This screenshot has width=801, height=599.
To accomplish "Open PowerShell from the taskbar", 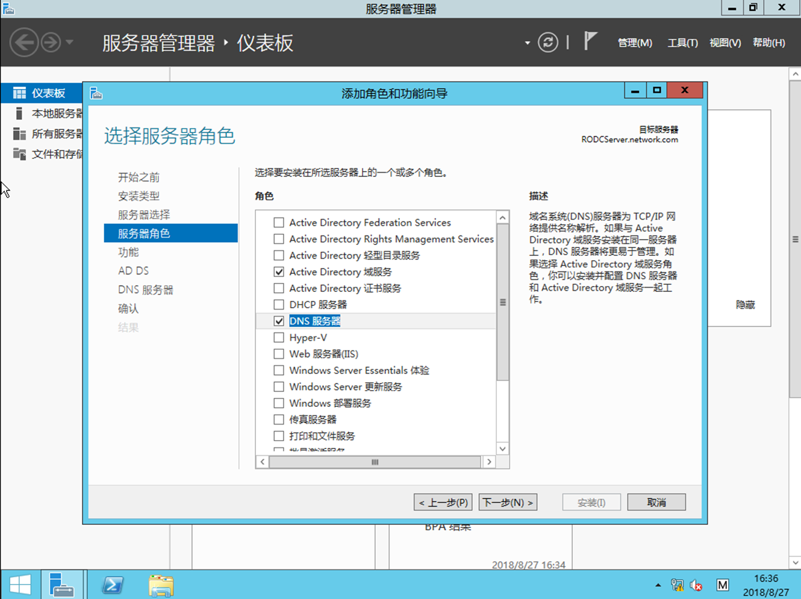I will point(113,585).
